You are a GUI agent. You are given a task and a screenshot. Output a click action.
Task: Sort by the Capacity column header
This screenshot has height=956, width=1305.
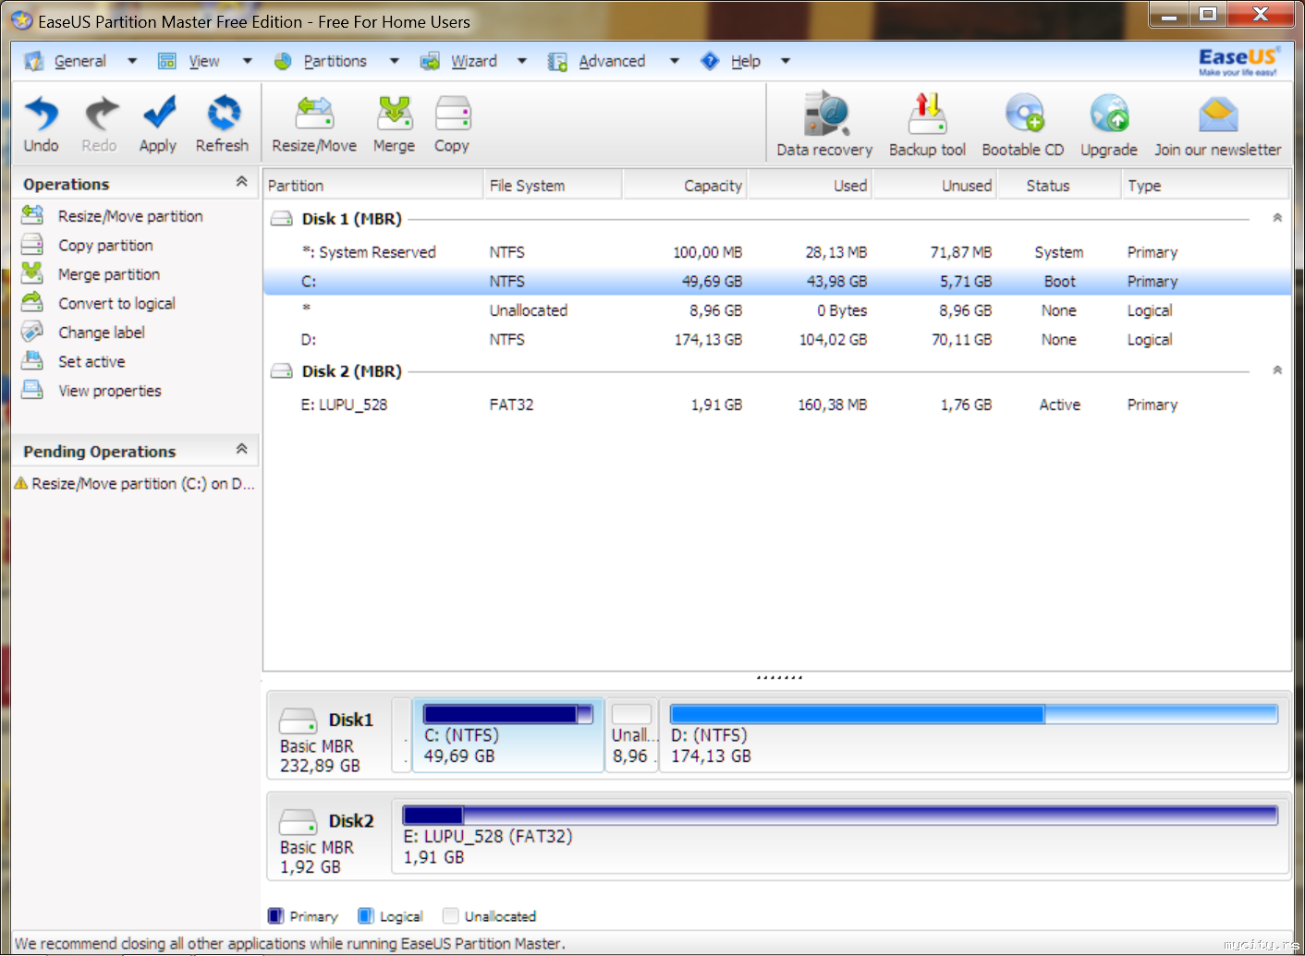(x=685, y=186)
